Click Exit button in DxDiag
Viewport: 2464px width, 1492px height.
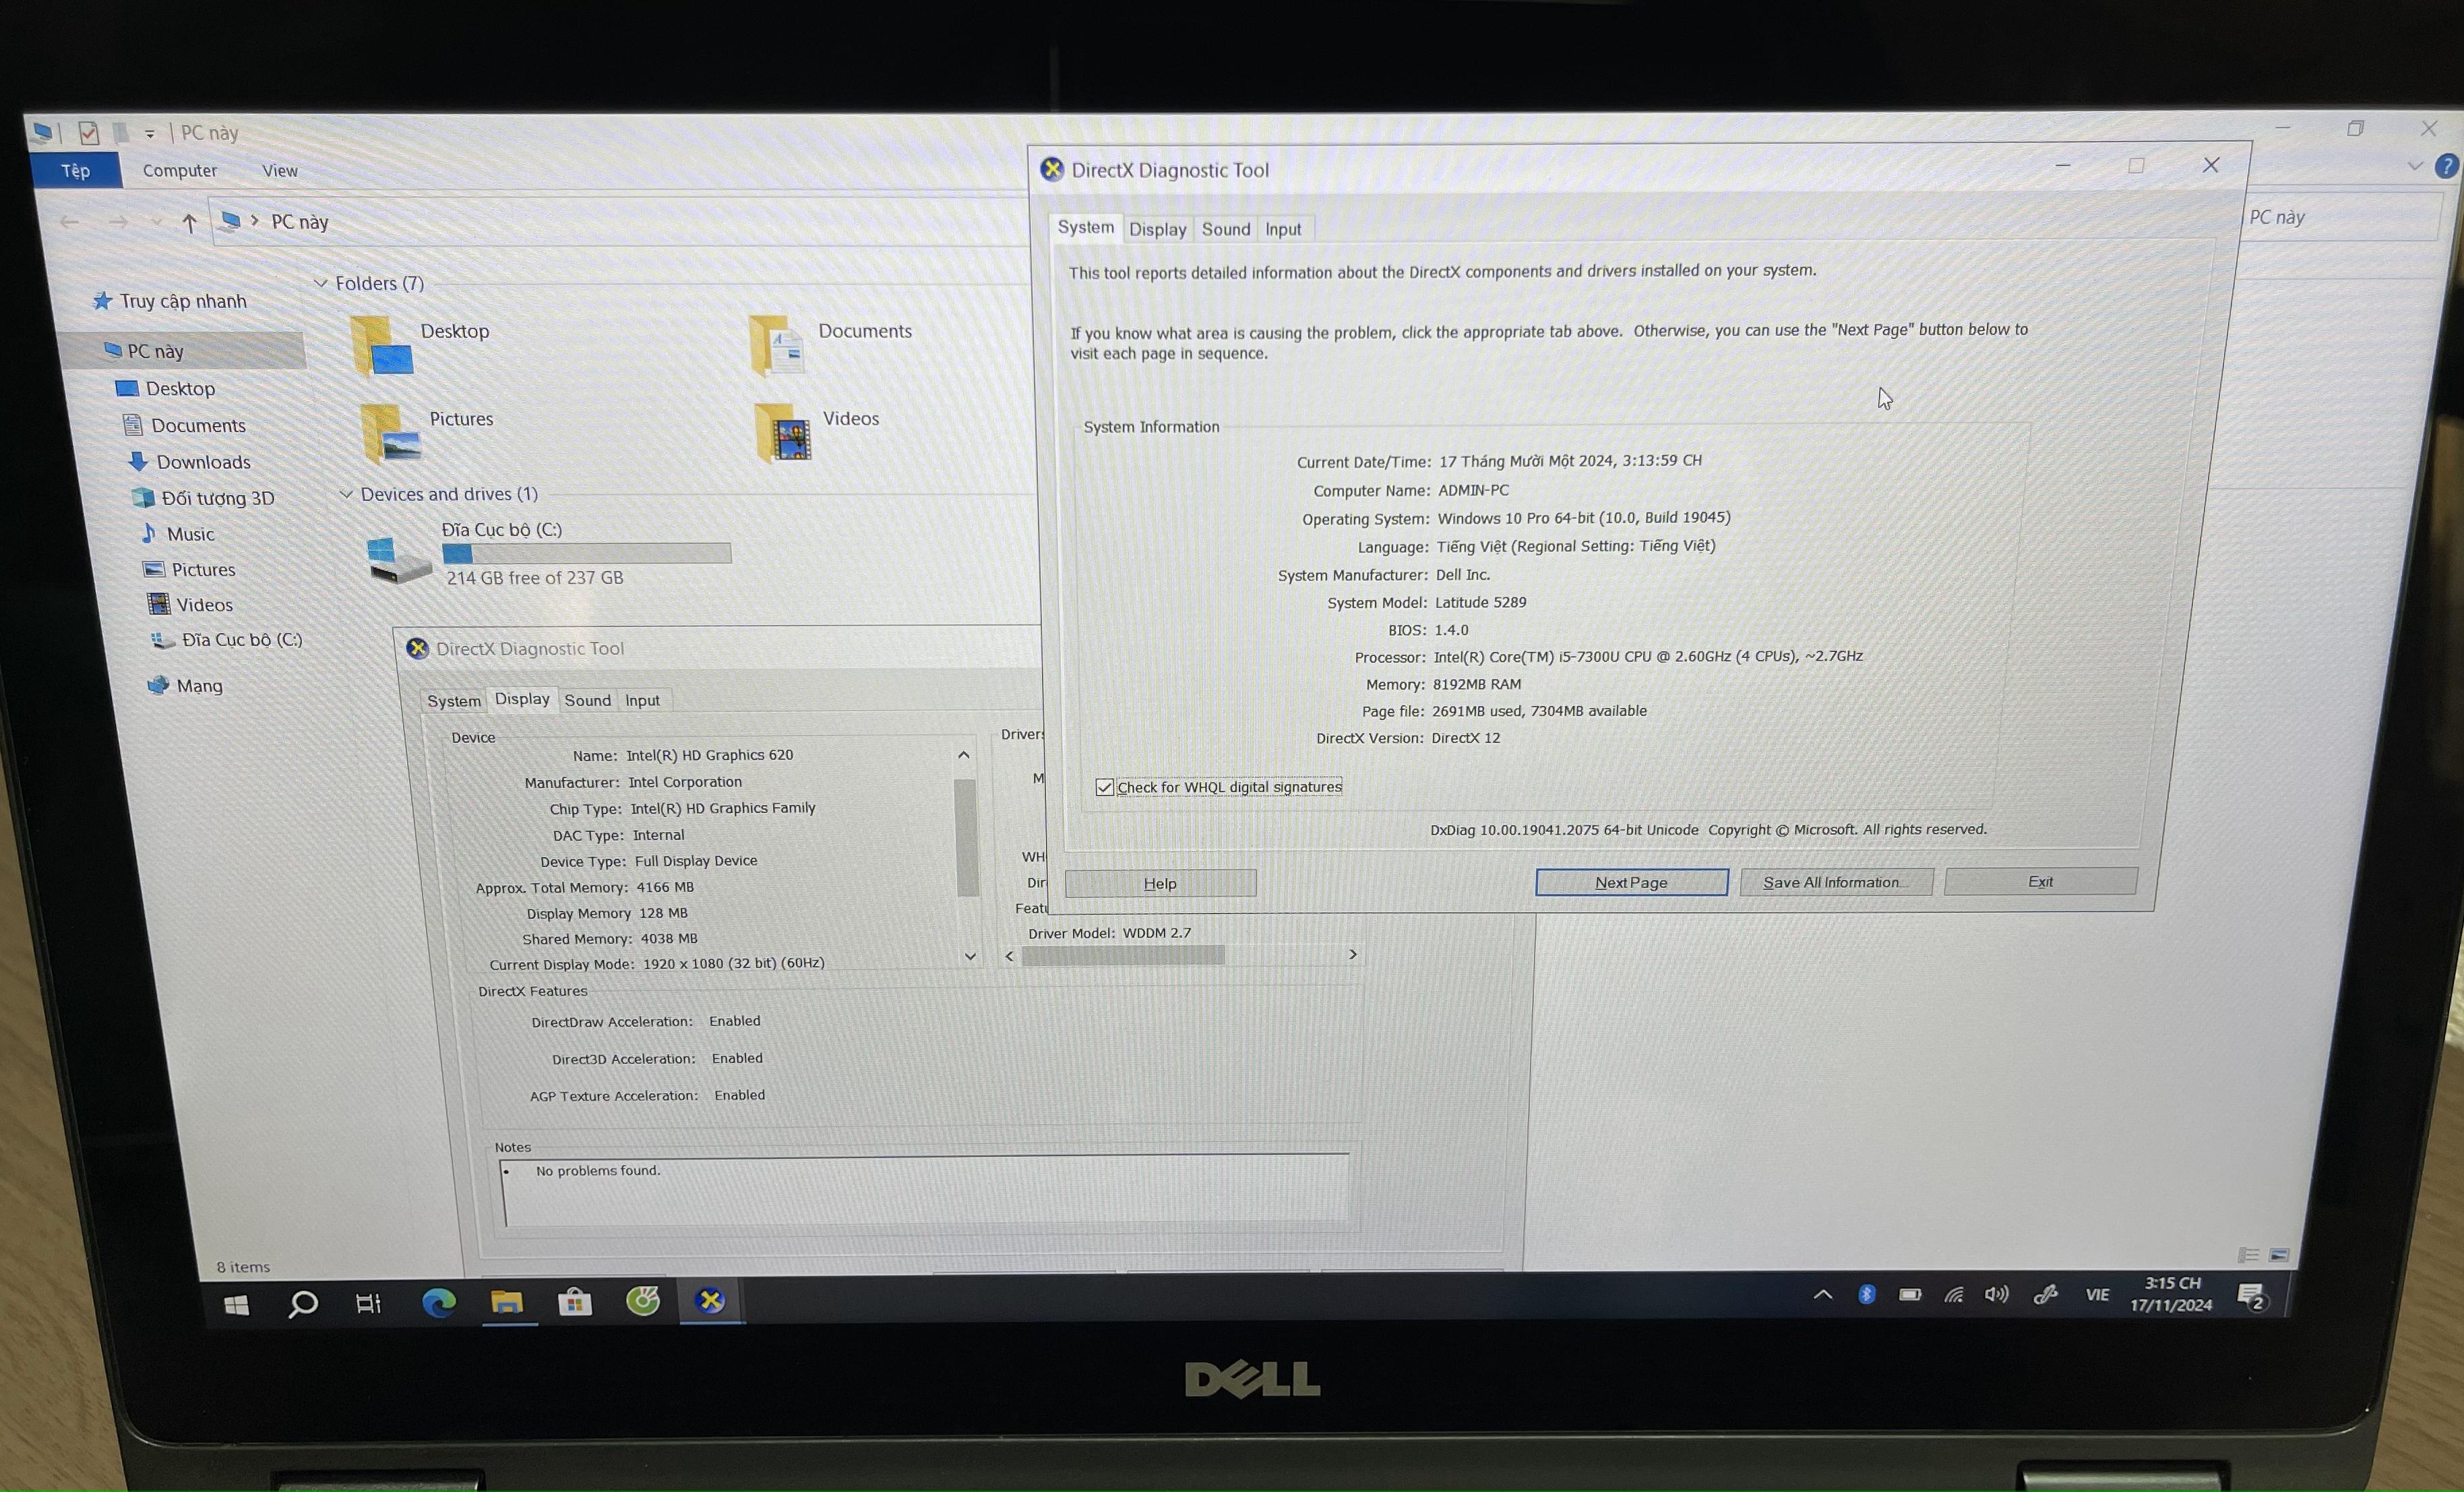[2040, 881]
